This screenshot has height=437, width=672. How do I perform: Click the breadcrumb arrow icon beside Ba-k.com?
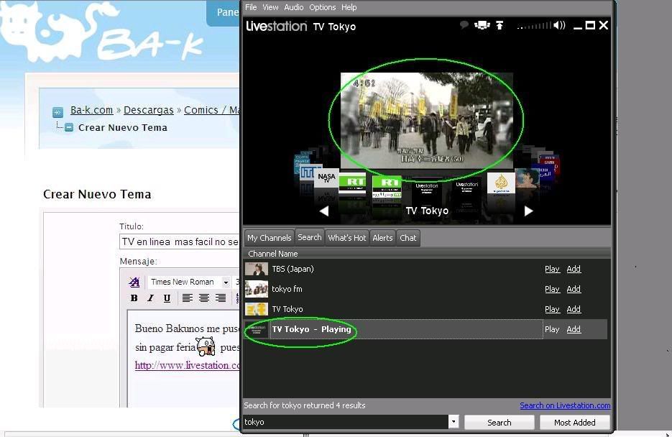point(58,112)
